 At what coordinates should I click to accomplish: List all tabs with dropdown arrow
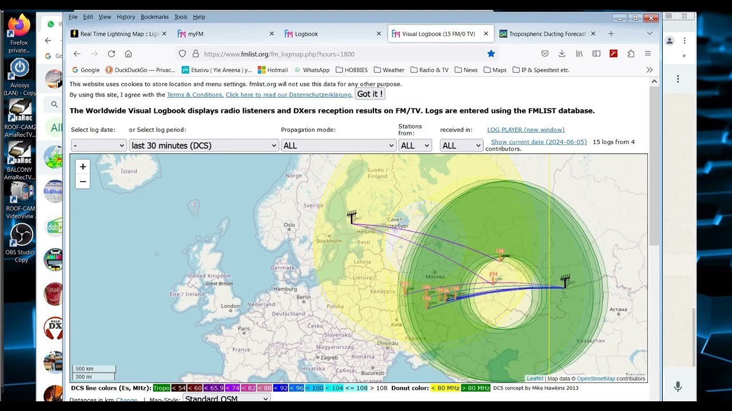650,34
